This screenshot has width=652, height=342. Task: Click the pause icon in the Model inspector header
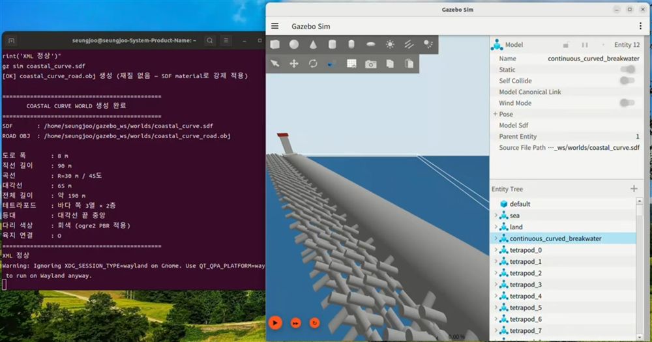pyautogui.click(x=585, y=45)
